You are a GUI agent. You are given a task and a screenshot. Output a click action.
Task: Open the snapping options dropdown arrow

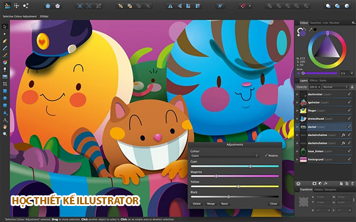point(250,6)
